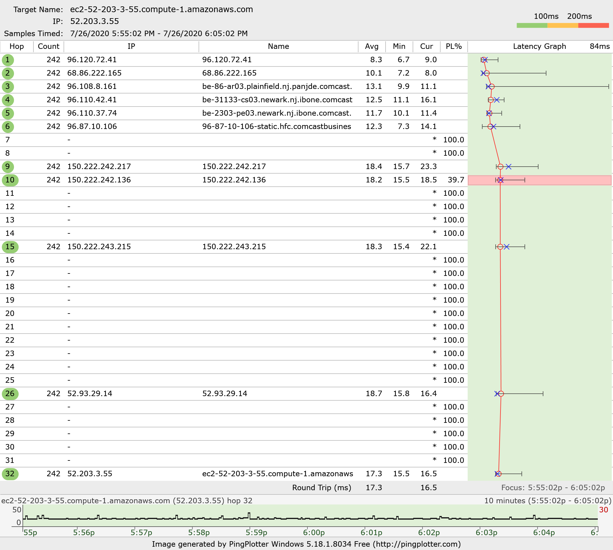Viewport: 613px width, 550px height.
Task: Click the be-86-ar03.plainfield comcast hostname row
Action: [277, 87]
